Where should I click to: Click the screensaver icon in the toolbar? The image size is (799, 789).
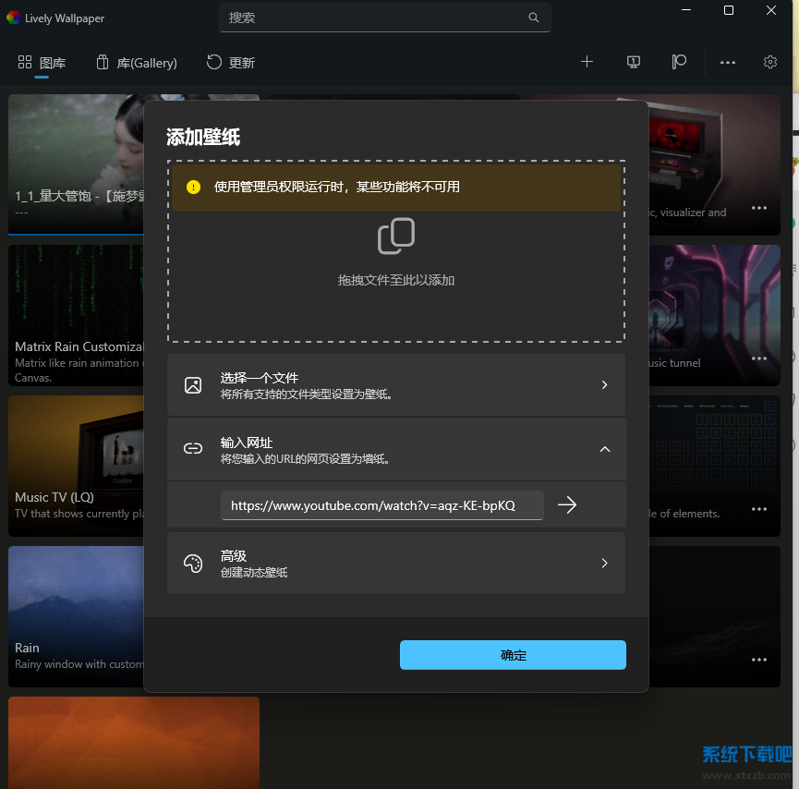pos(678,61)
